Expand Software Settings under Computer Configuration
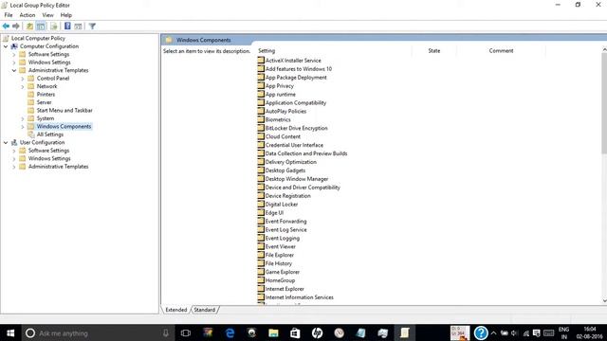This screenshot has width=607, height=341. pos(14,55)
